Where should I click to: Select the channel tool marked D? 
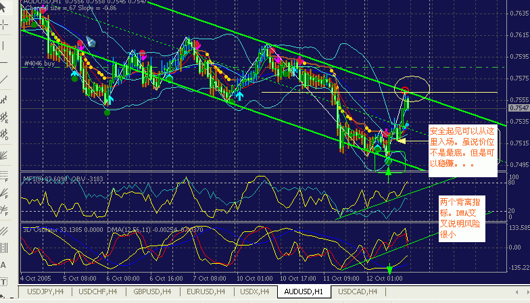click(4, 135)
